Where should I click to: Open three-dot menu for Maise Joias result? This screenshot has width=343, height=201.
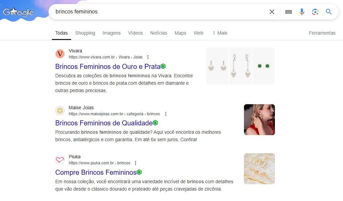coord(165,114)
